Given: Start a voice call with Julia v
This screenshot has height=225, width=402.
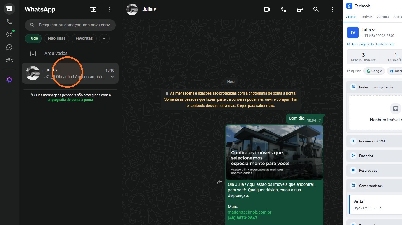Looking at the screenshot, I should tap(283, 9).
